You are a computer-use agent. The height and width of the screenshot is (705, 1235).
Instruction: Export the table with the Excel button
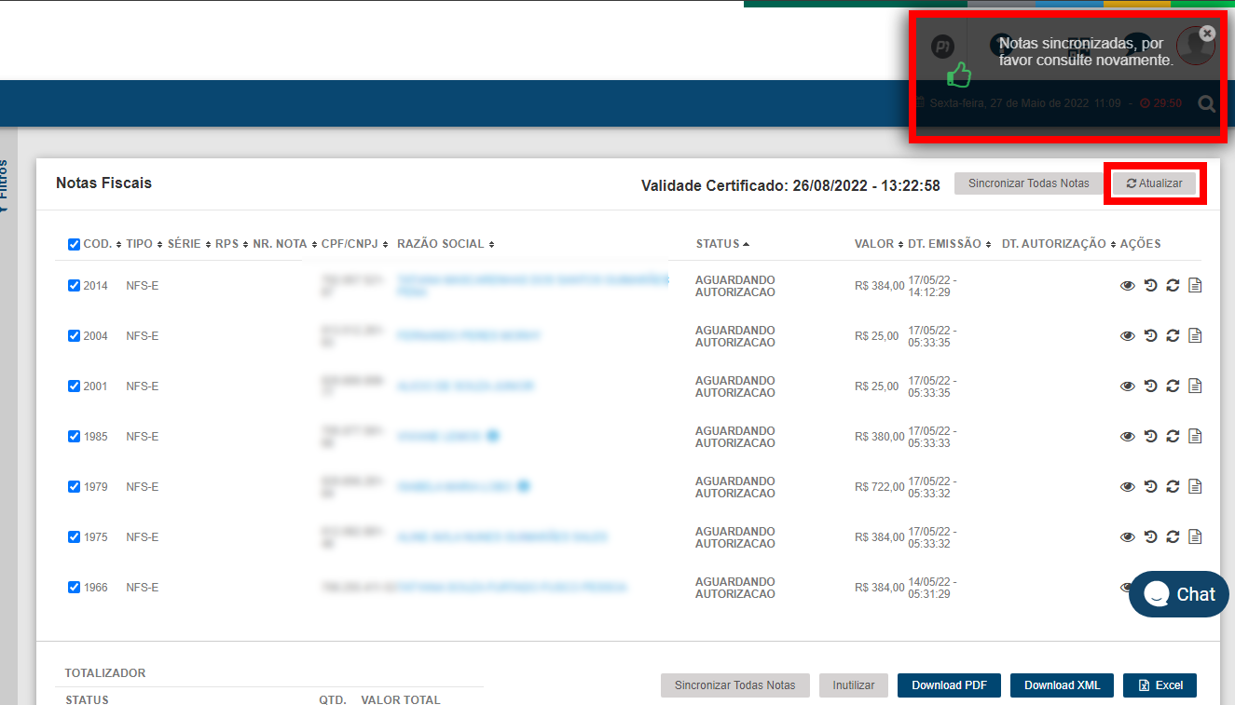[x=1160, y=685]
